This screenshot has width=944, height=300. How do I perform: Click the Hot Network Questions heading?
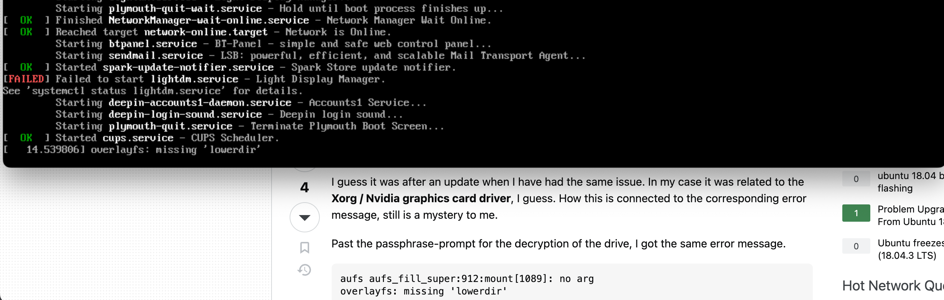coord(893,286)
